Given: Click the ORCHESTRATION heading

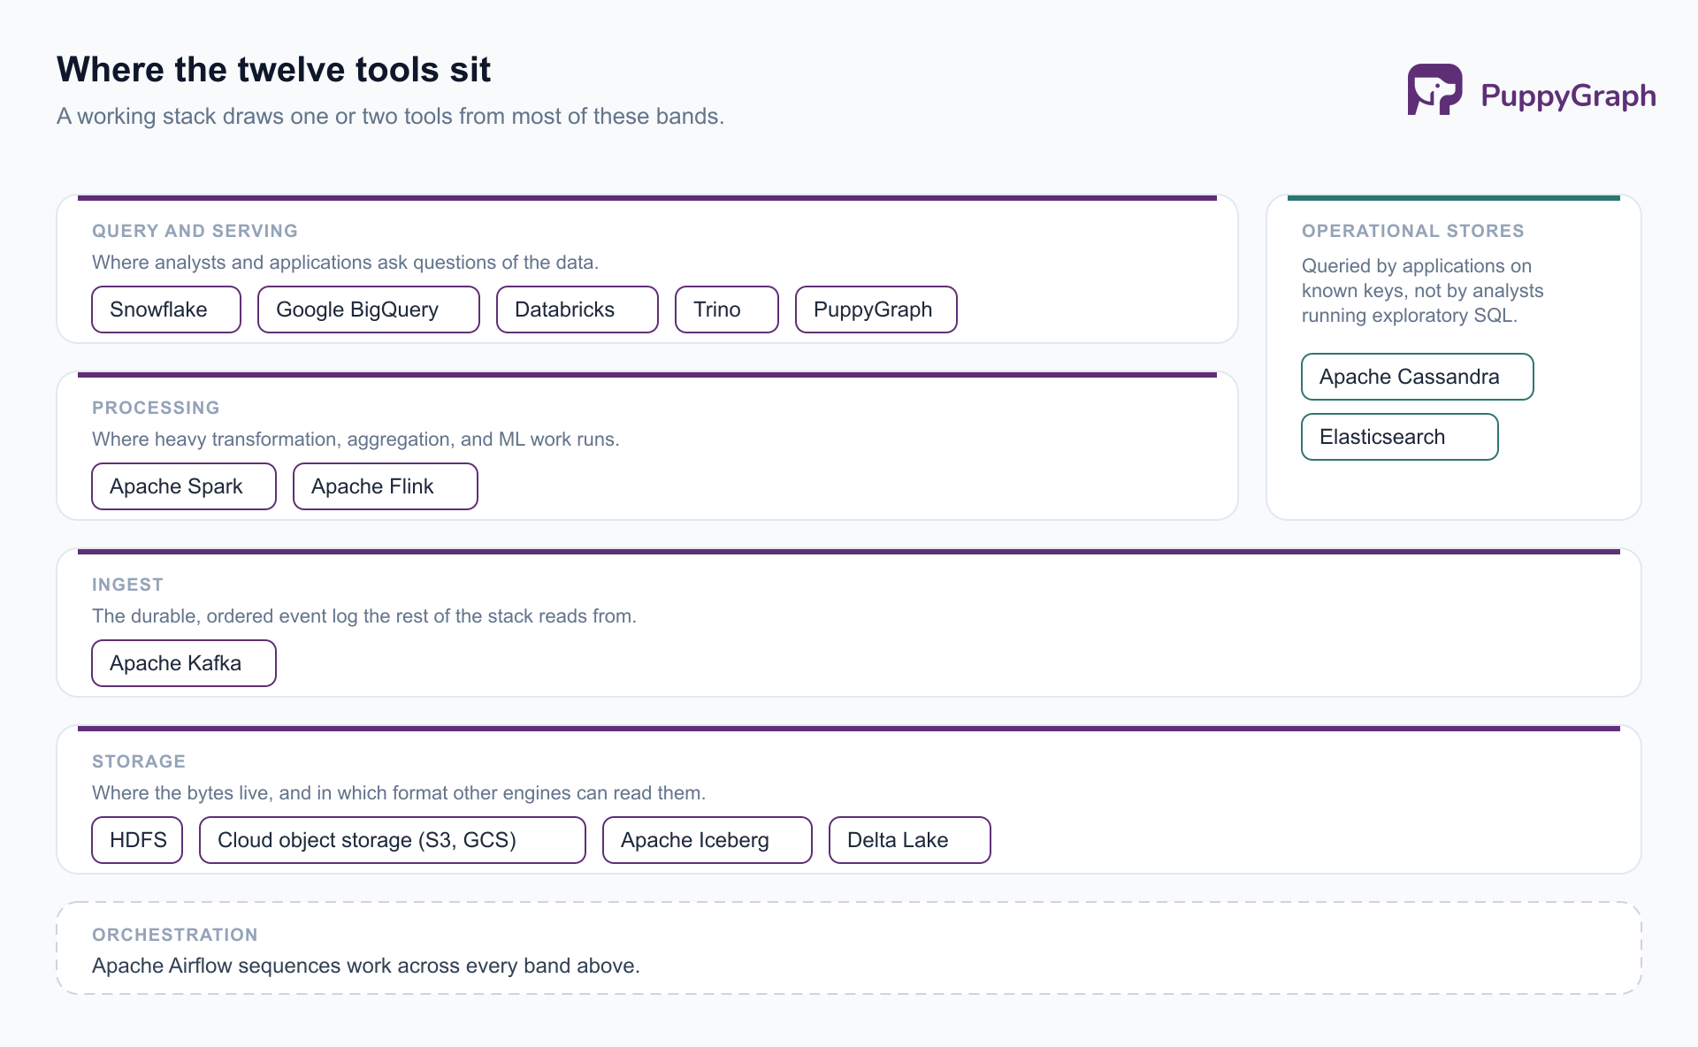Looking at the screenshot, I should (x=175, y=935).
